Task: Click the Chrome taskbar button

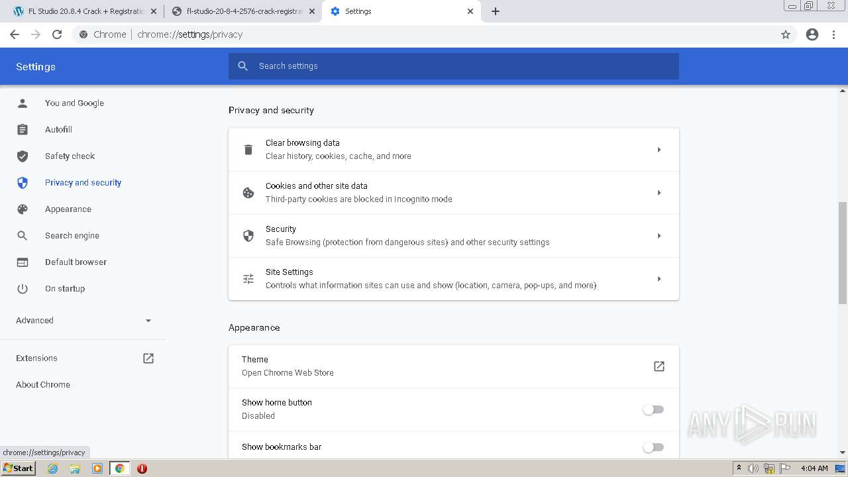Action: [x=119, y=468]
